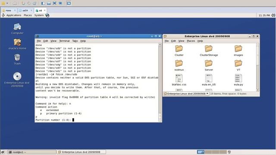The image size is (276, 155).
Task: Open the Applications menu
Action: click(14, 15)
